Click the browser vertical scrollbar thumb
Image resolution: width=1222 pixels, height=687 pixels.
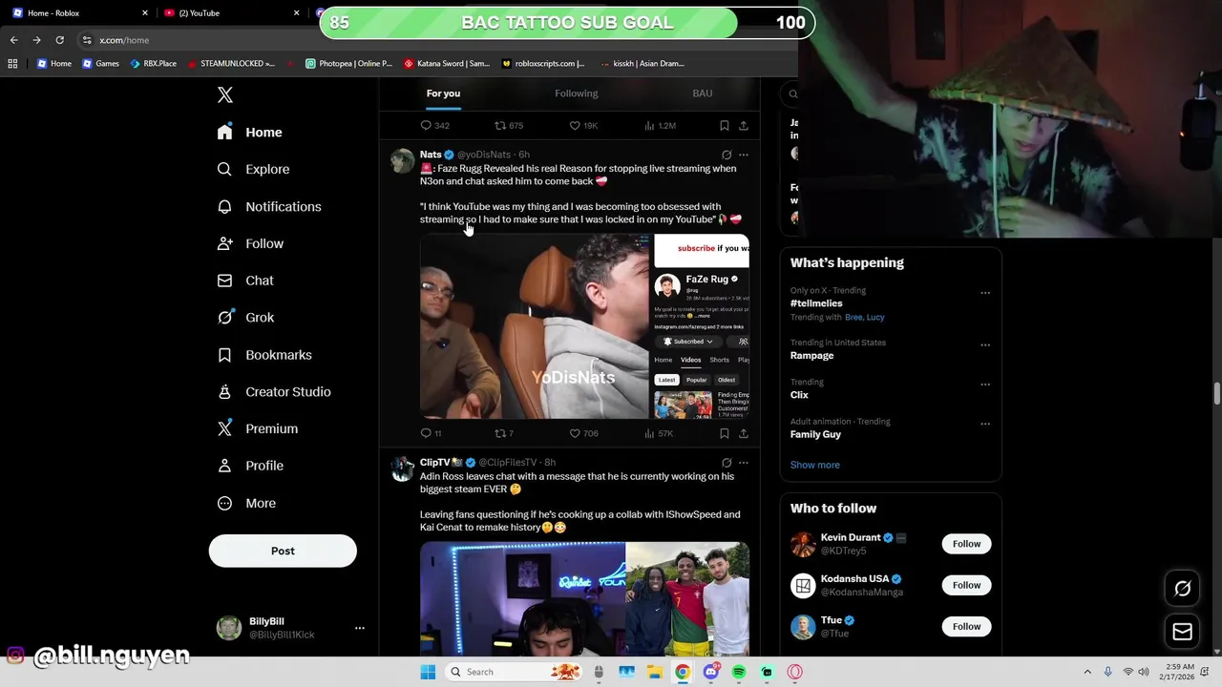(x=1216, y=393)
